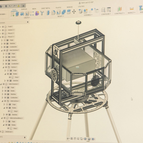Image resolution: width=143 pixels, height=143 pixels.
Task: Toggle visibility of Velká řemenice:1
Action: tap(3, 84)
